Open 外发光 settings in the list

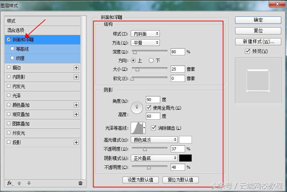(x=42, y=133)
